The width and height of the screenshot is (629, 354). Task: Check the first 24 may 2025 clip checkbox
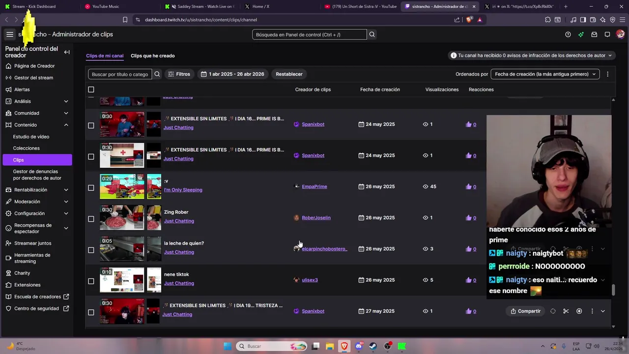point(91,125)
